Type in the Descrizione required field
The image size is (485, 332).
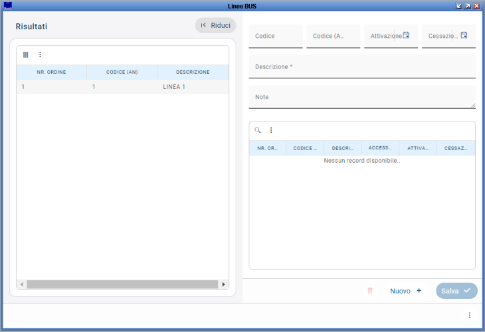(361, 67)
